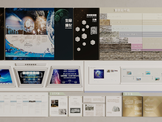Screen dimensions: 162x122
Task: Click the grey-purple bar in geologic chart
Action: tap(131, 35)
